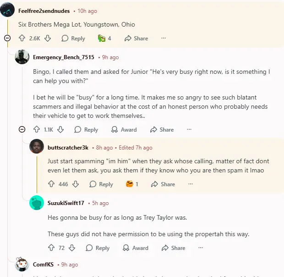284x277 pixels.
Task: Award the Emergency_Bench_7515 comment
Action: point(124,130)
